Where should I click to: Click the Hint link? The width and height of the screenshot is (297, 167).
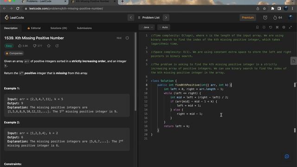click(119, 38)
